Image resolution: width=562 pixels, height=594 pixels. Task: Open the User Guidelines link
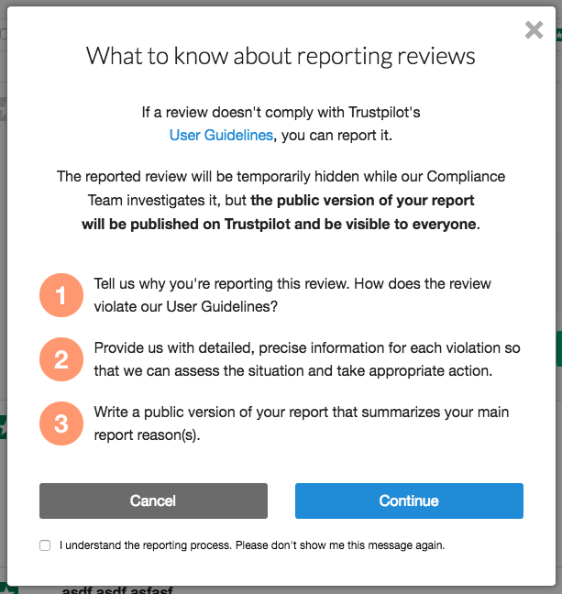(221, 136)
